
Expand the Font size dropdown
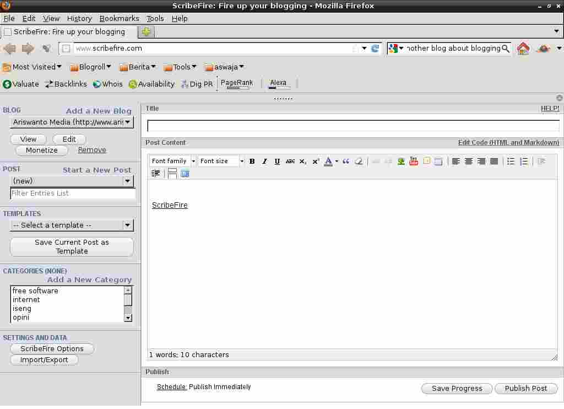[x=221, y=161]
